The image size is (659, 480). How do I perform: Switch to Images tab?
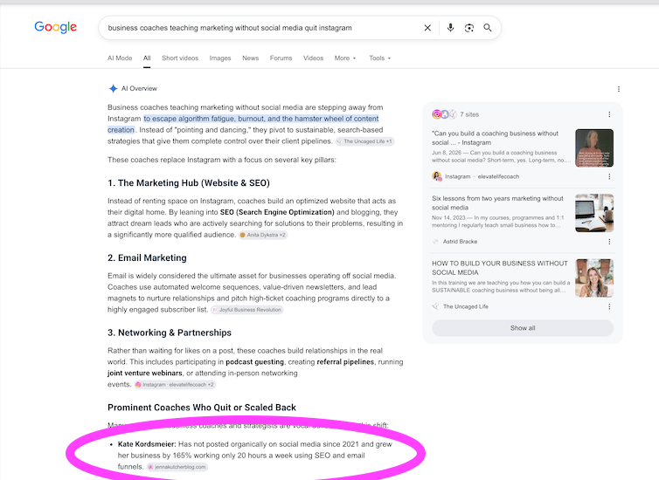point(220,58)
